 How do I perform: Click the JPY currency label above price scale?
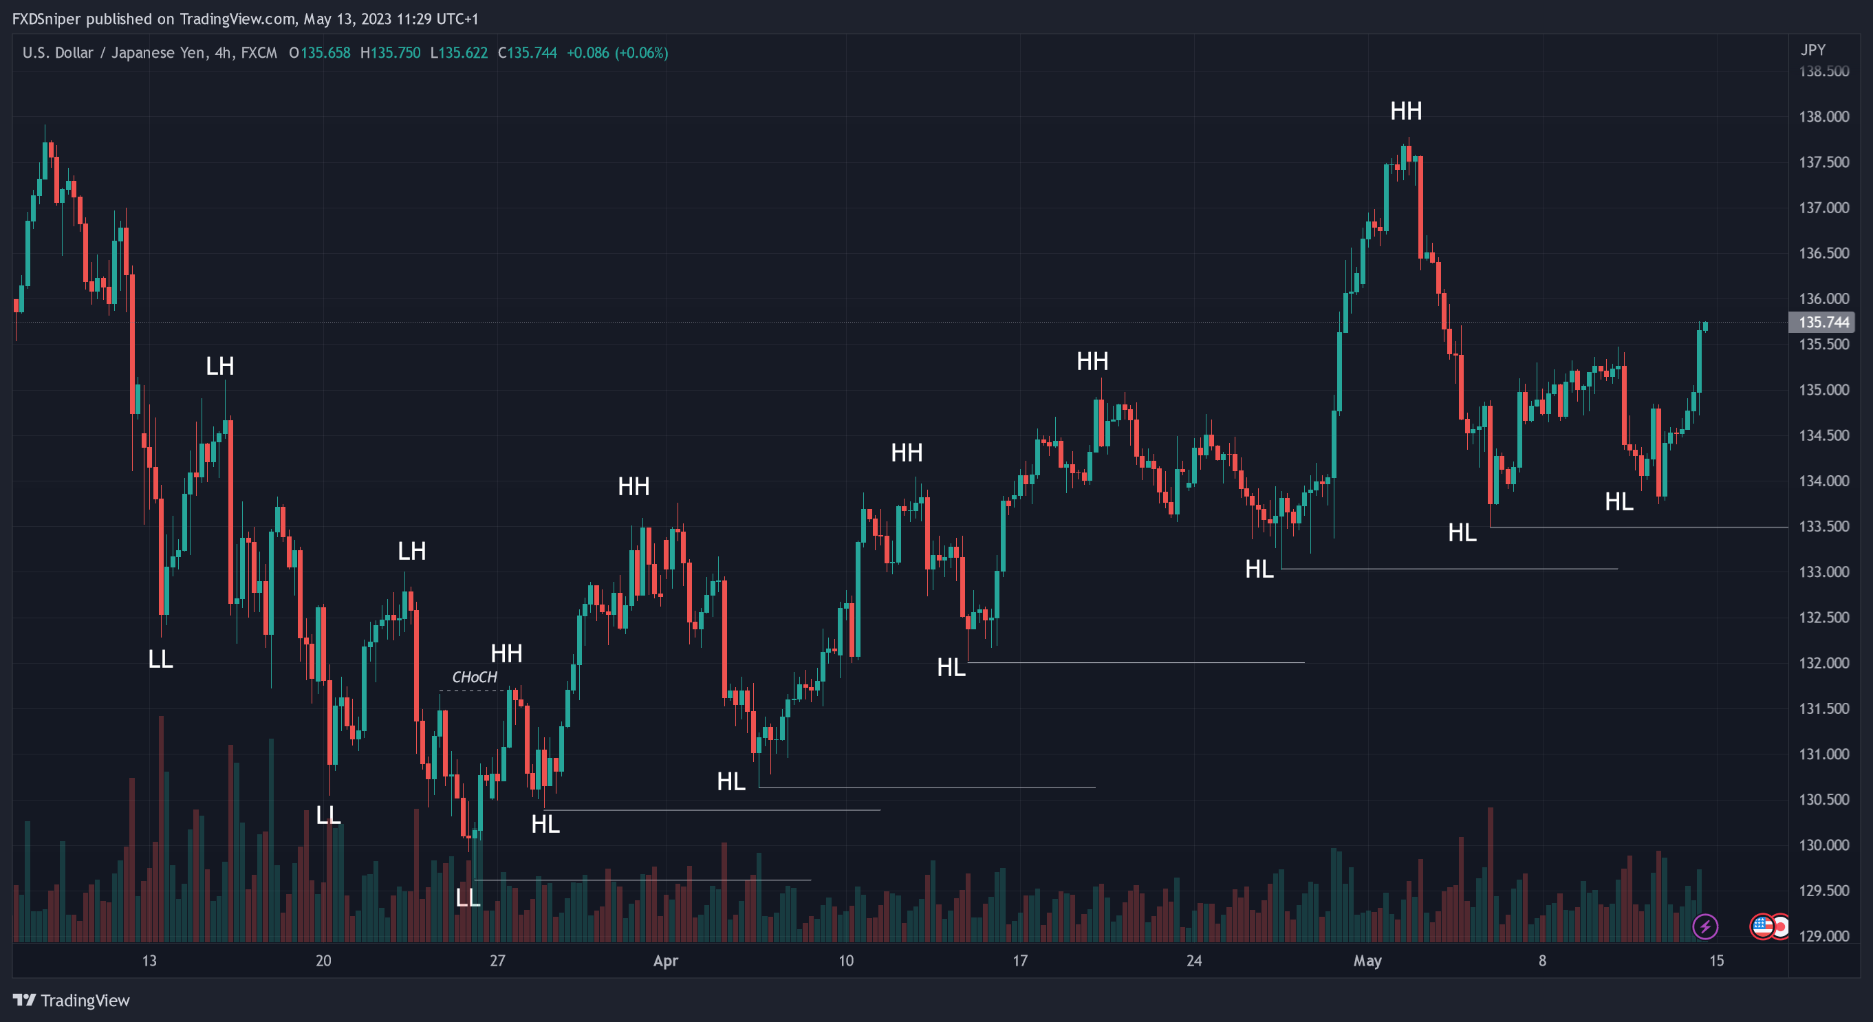1812,50
